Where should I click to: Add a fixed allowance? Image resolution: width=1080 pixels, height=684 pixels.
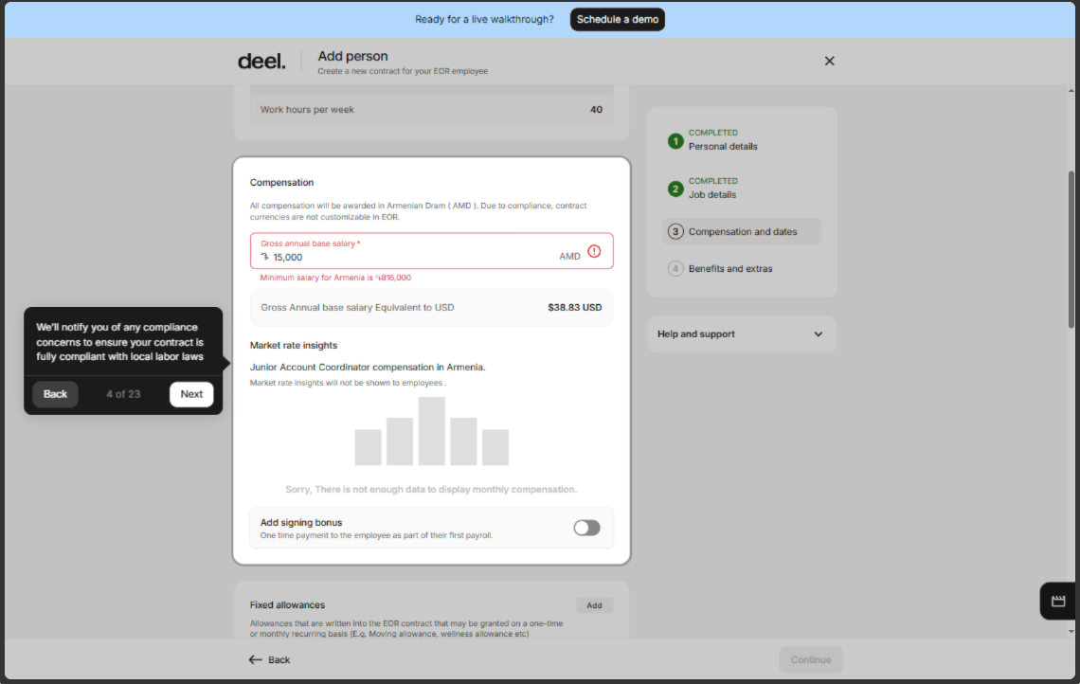(x=594, y=605)
